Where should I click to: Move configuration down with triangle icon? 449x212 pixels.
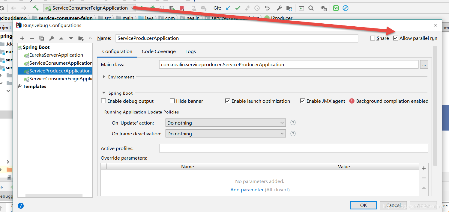pos(71,38)
